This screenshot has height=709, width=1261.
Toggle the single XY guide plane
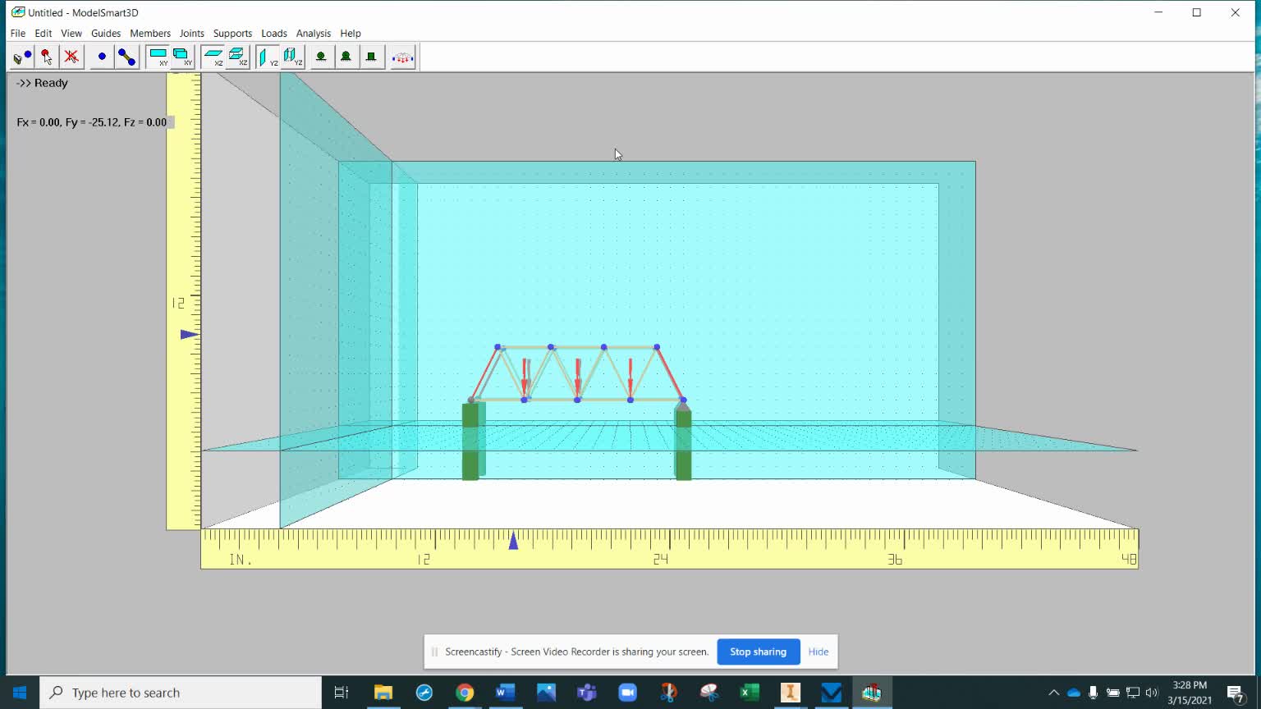(x=158, y=57)
